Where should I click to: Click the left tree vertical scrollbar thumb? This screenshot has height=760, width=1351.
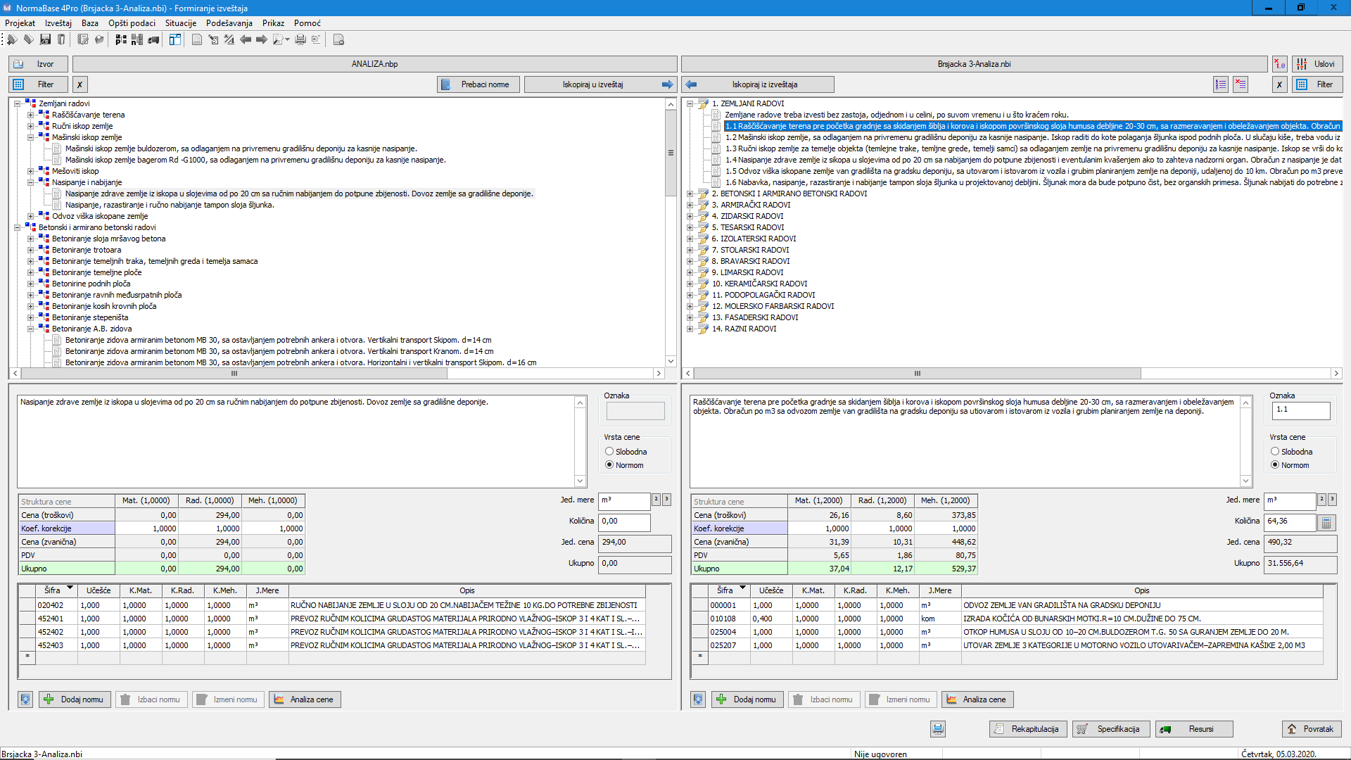pyautogui.click(x=671, y=153)
